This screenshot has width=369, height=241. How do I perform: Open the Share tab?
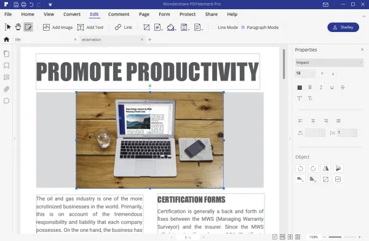tap(212, 14)
